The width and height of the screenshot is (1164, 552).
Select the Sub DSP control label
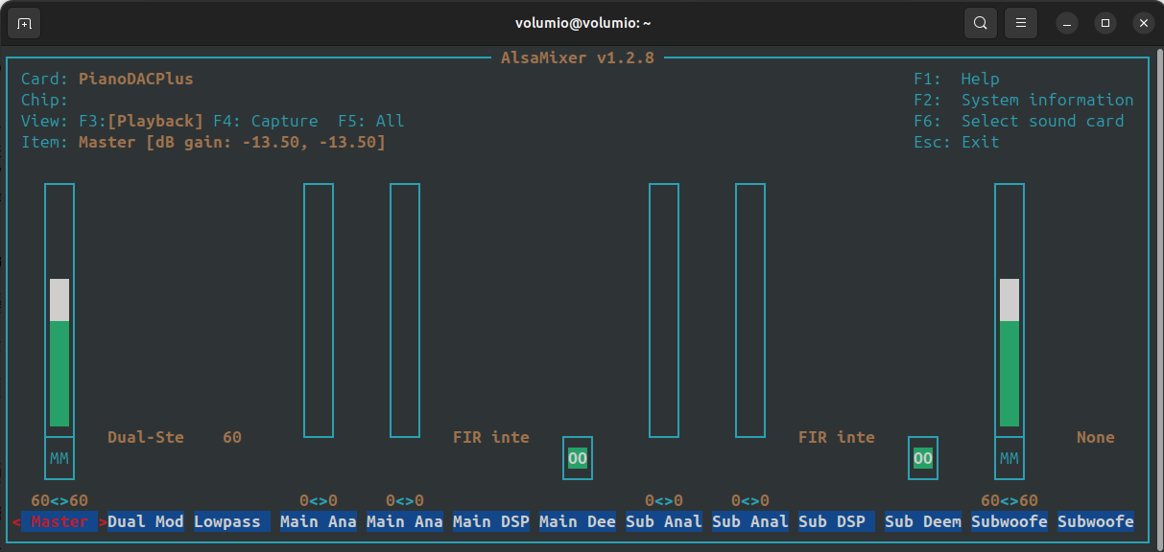click(832, 522)
